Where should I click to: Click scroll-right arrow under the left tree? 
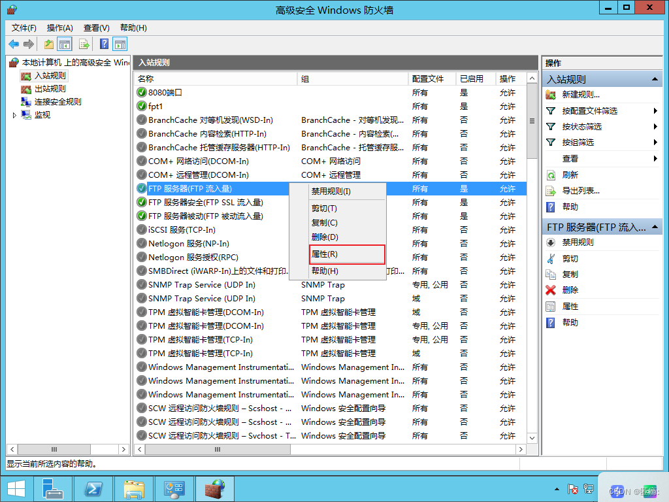click(123, 450)
